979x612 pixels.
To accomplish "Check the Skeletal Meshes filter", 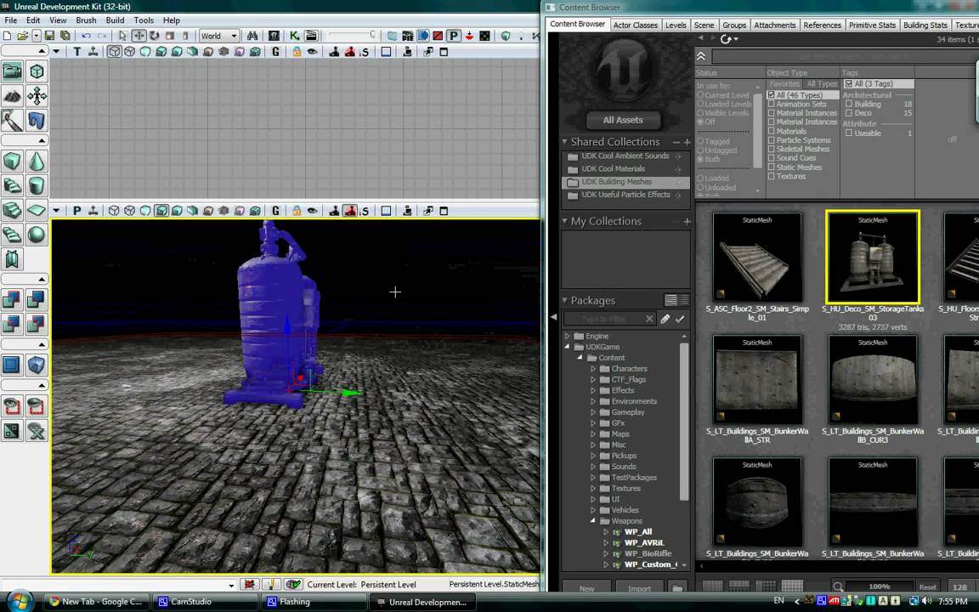I will click(x=771, y=150).
